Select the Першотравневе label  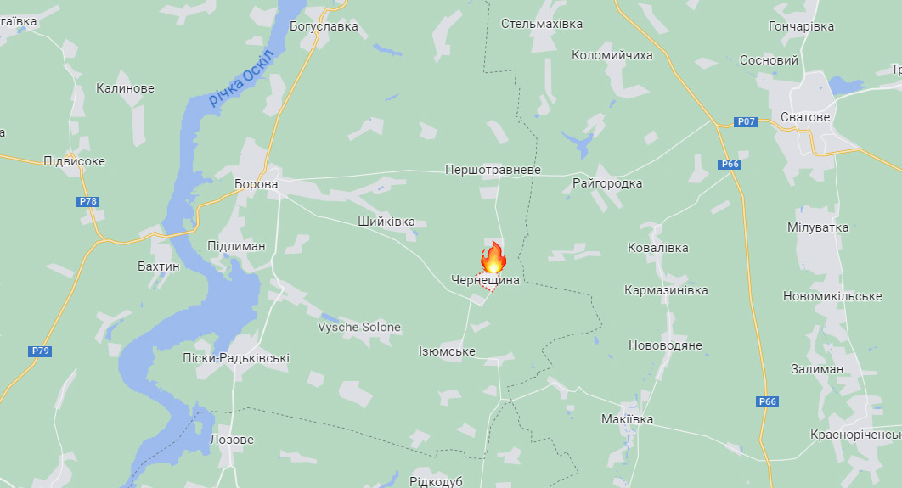(x=493, y=170)
